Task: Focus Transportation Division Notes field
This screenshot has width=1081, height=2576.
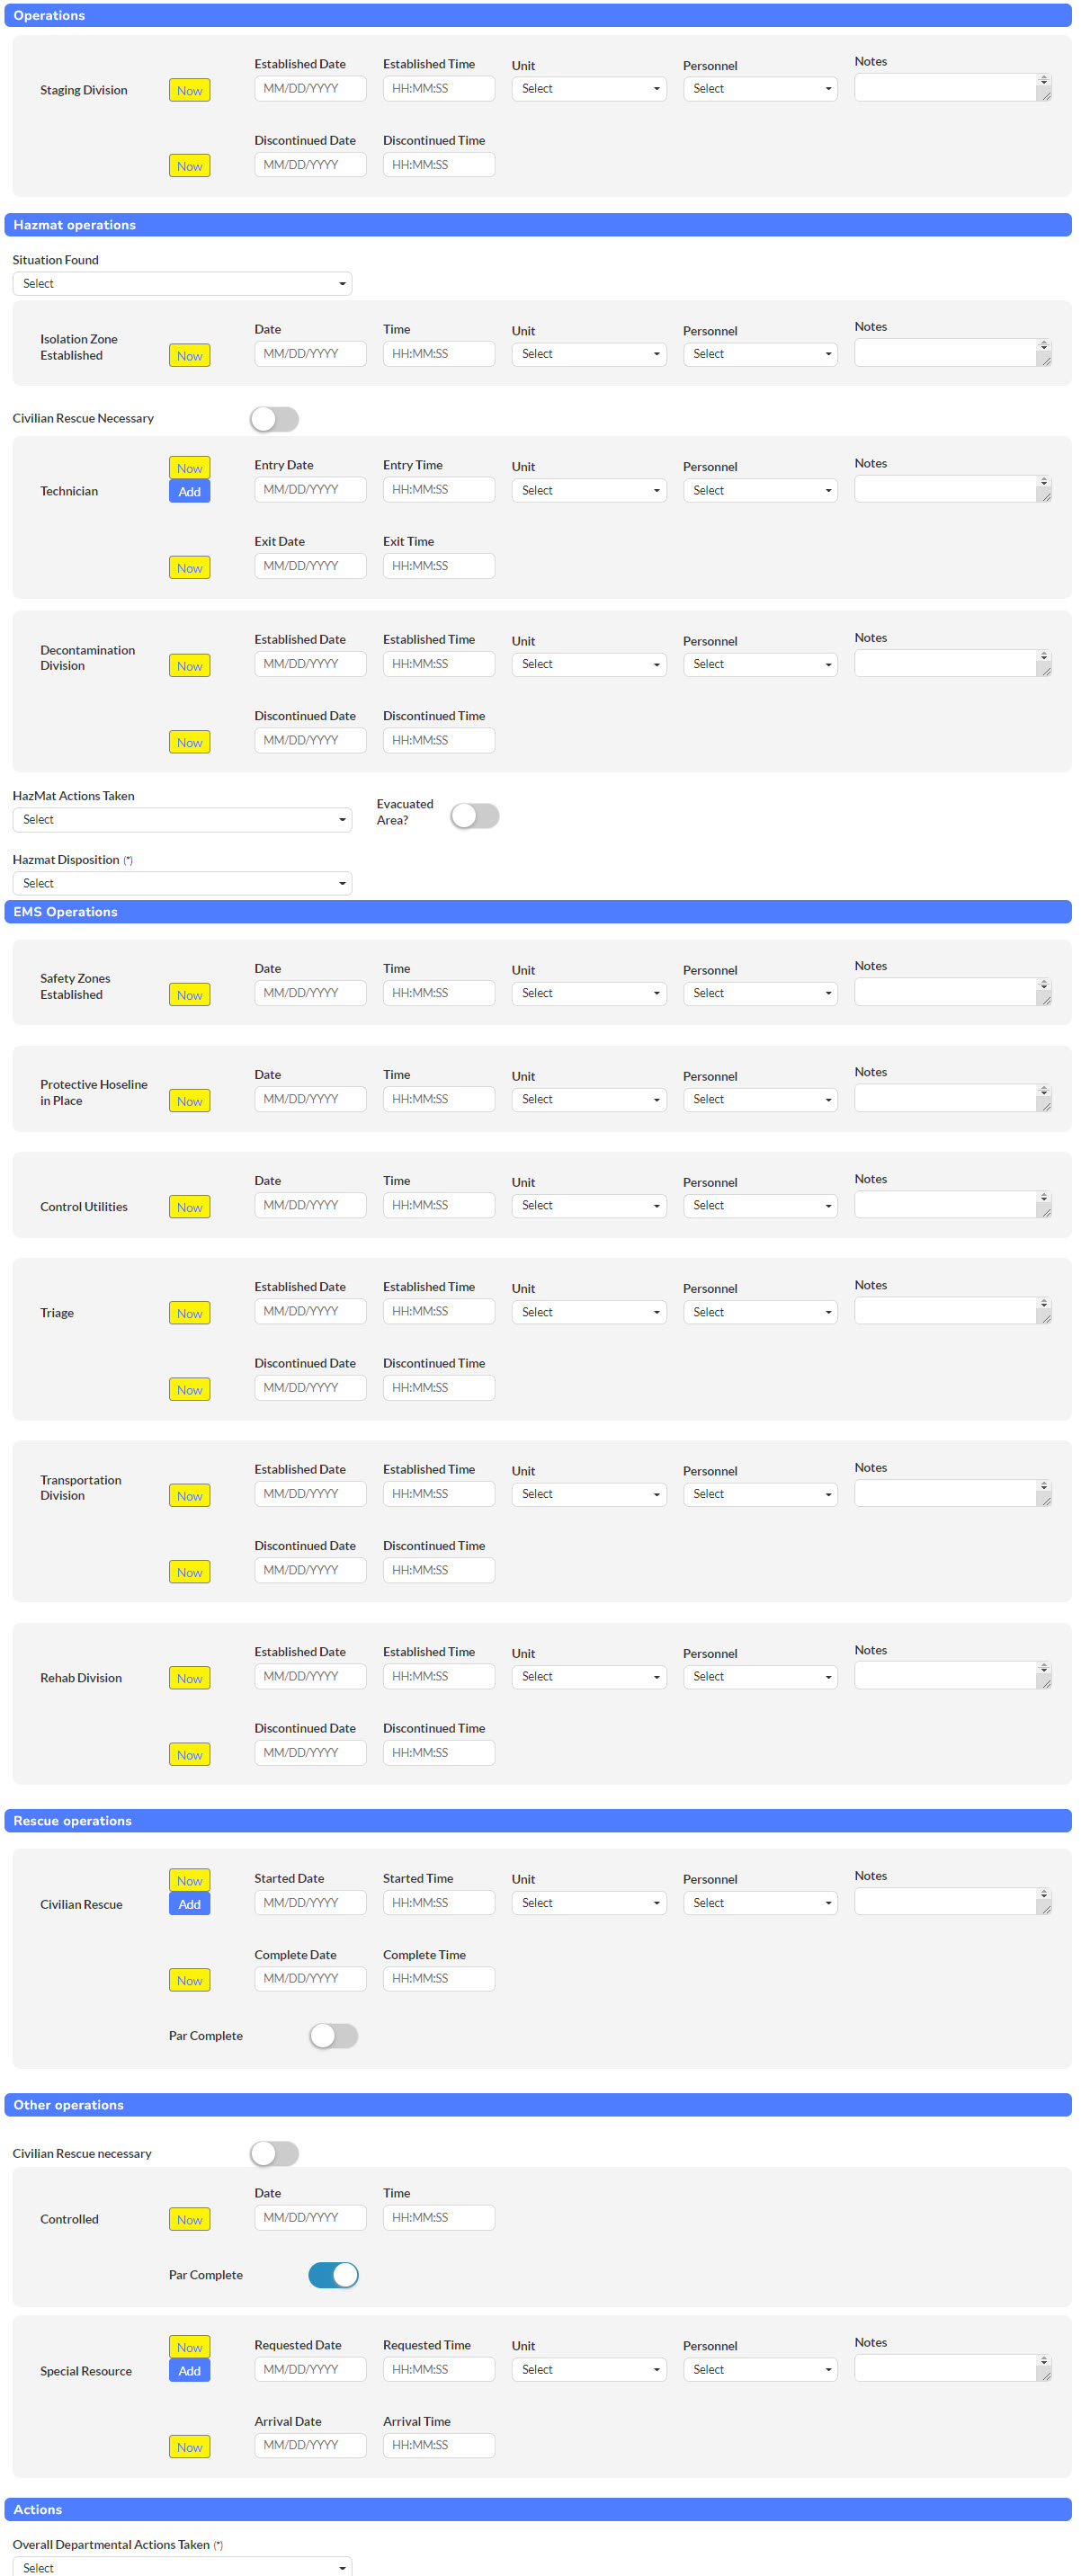Action: tap(952, 1493)
